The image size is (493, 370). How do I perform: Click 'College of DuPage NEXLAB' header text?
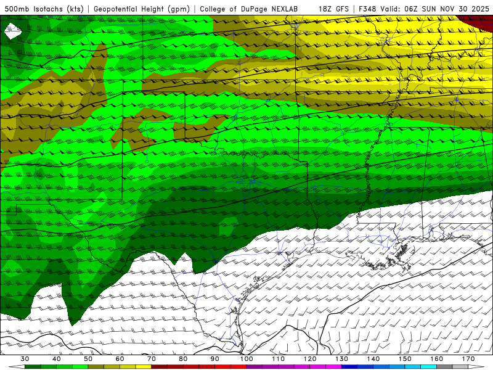click(x=249, y=9)
